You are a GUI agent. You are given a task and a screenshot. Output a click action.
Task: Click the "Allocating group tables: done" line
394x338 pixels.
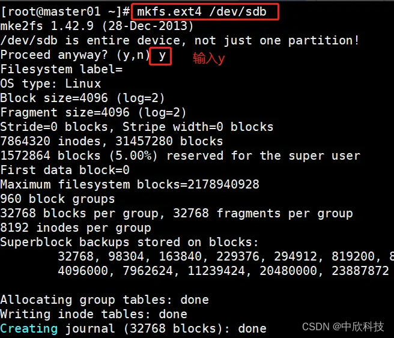click(x=105, y=300)
